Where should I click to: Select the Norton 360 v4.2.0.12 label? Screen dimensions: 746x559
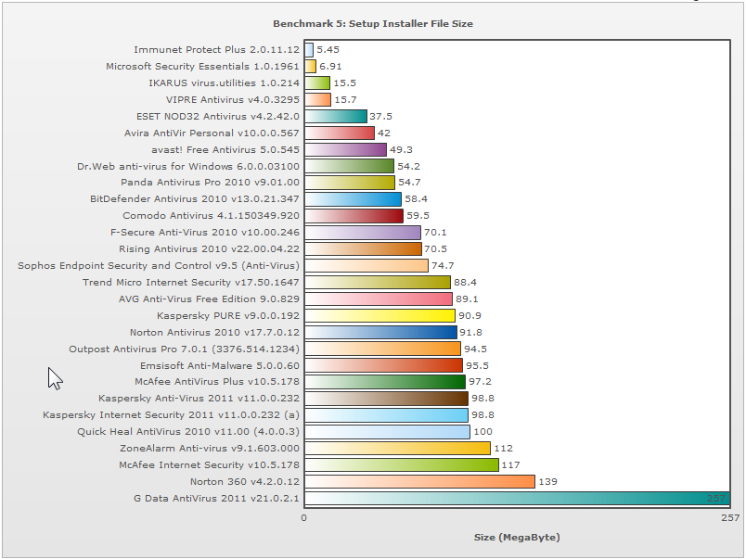(245, 481)
